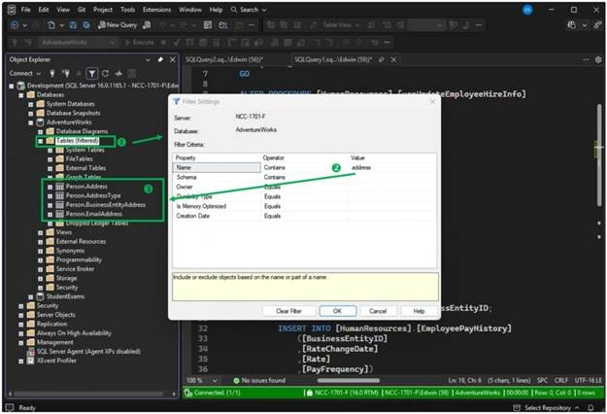Open the Tools menu

127,10
